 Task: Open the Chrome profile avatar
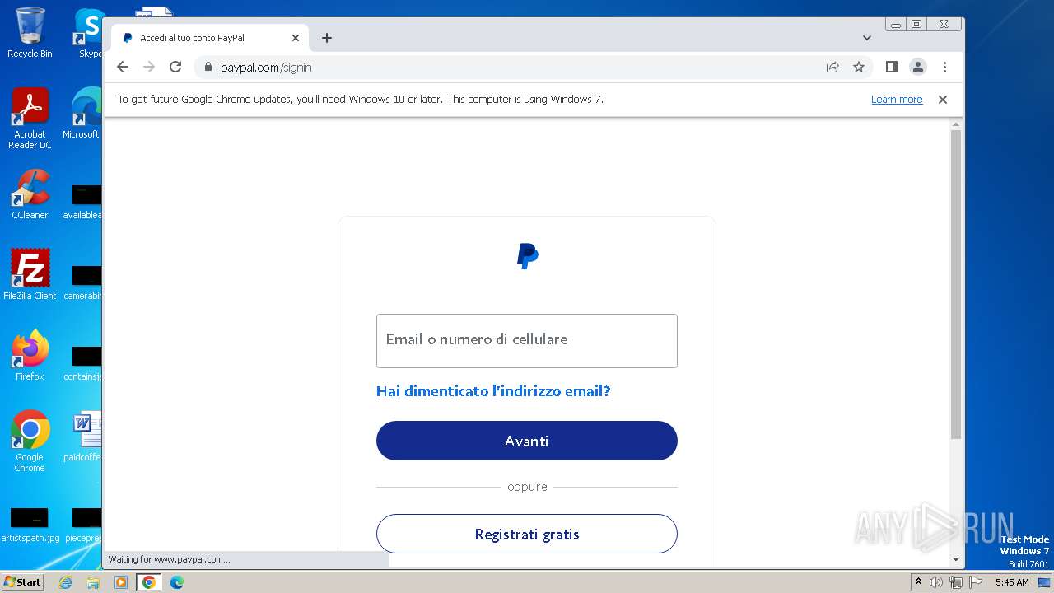[918, 67]
